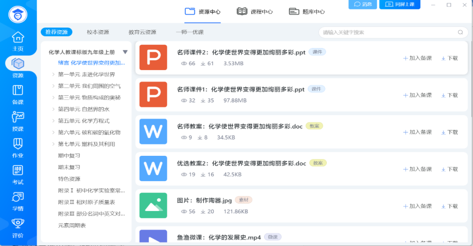Click the keyword search input field
Screen dimensions: 473x246
[388, 32]
